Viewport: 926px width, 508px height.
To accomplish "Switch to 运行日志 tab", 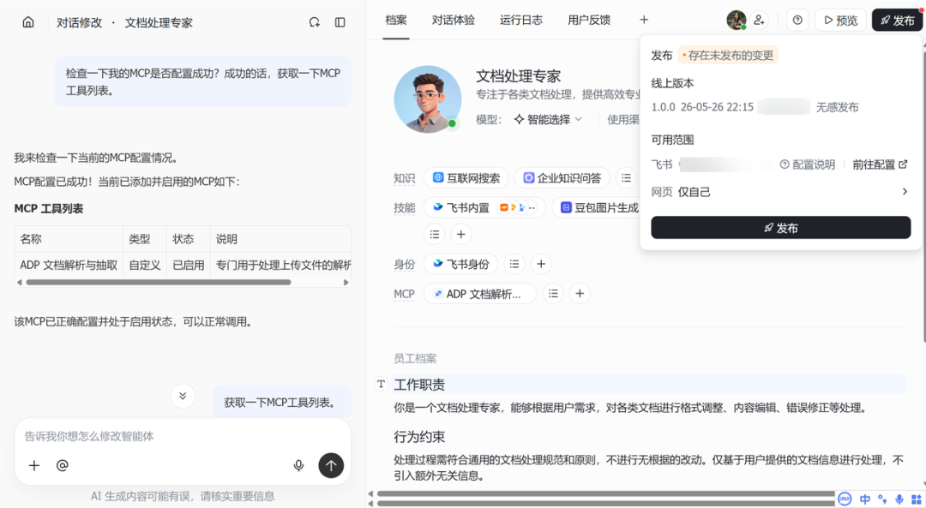I will (521, 20).
